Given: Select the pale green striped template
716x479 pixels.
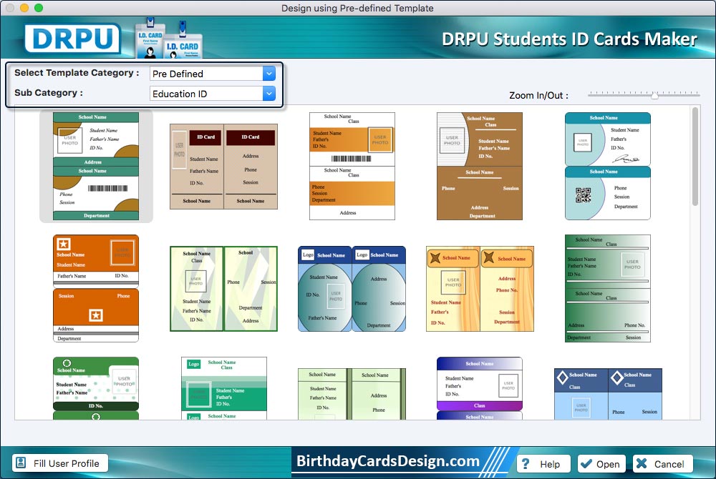Looking at the screenshot, I should (x=352, y=394).
